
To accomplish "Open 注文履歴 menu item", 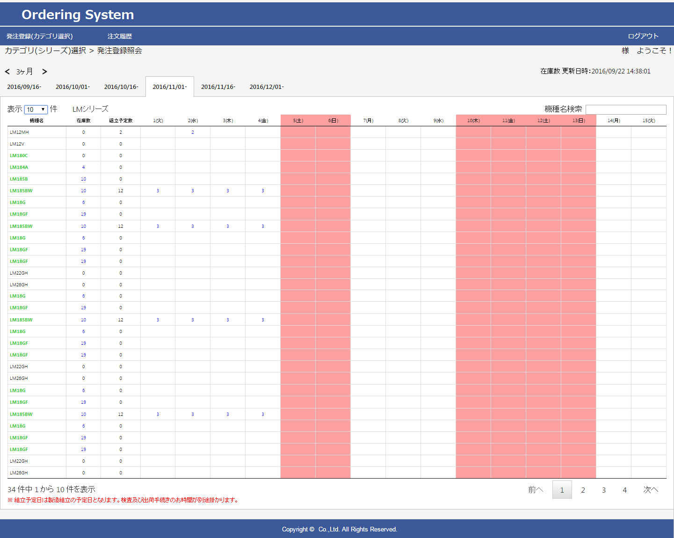I will coord(120,36).
